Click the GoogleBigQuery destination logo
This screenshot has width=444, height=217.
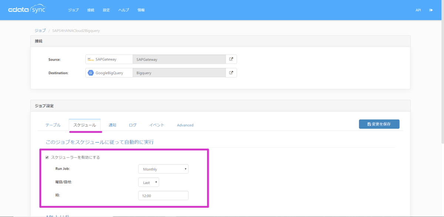point(91,73)
